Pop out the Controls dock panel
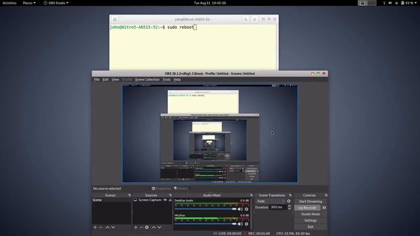 pos(326,195)
